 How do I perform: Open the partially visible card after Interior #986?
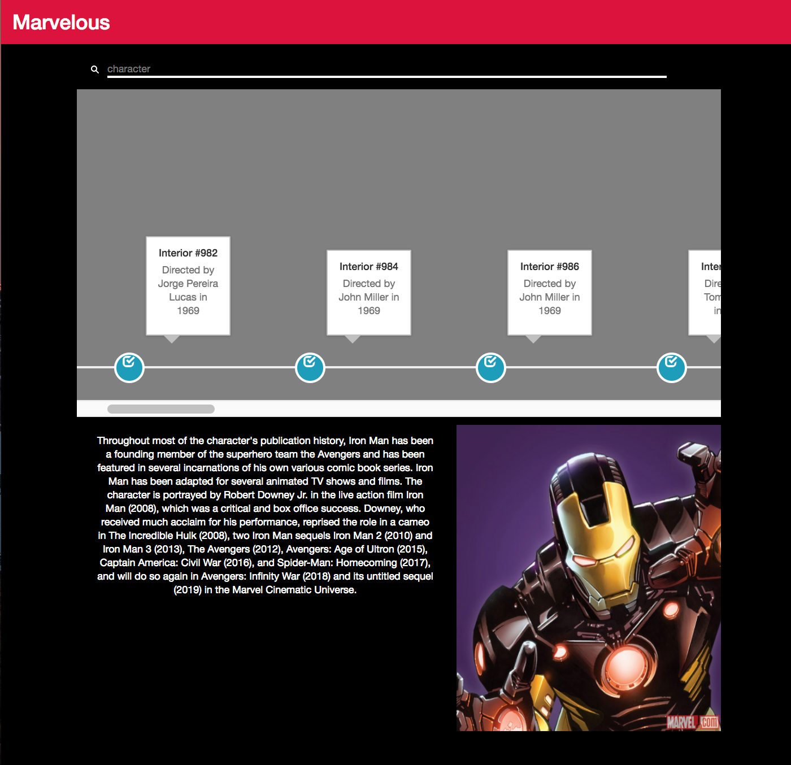(x=705, y=293)
